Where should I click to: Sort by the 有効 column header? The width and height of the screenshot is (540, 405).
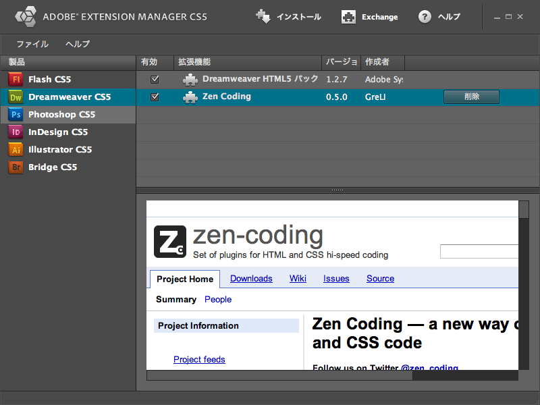point(155,62)
